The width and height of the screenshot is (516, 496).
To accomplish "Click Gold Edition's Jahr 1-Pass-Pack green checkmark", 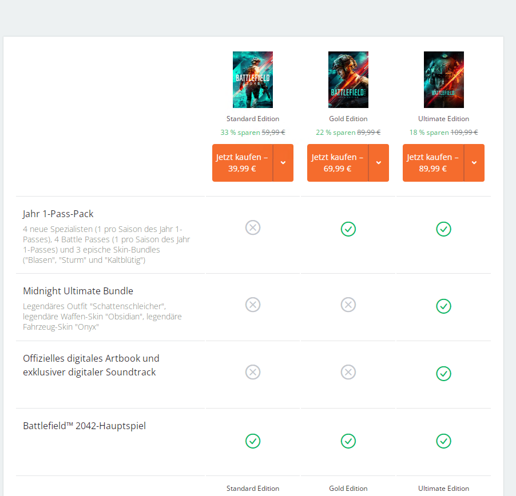I will tap(348, 229).
